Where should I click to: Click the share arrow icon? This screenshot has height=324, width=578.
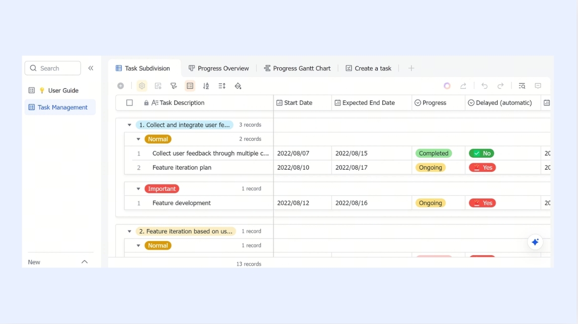463,86
